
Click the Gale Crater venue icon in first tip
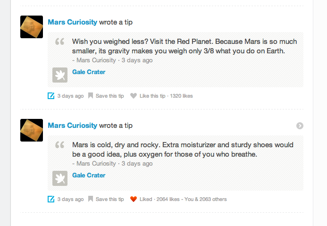tap(60, 75)
